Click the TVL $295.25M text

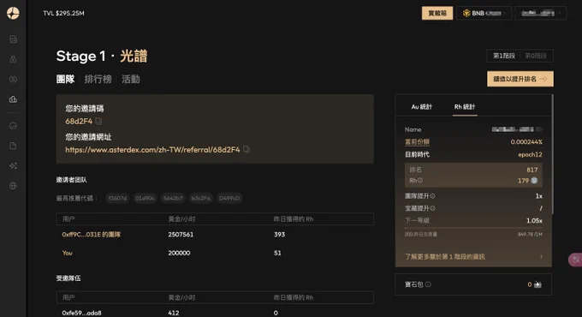pos(63,13)
